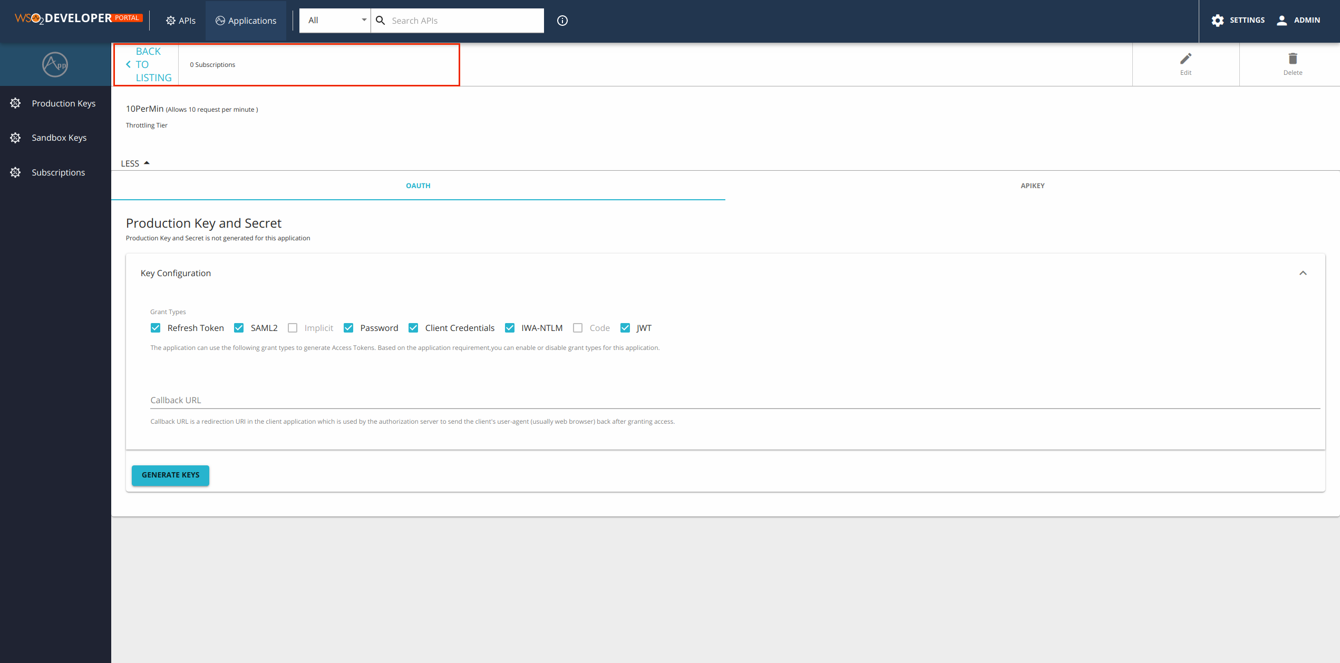Open the Subscriptions sidebar section

click(x=58, y=172)
